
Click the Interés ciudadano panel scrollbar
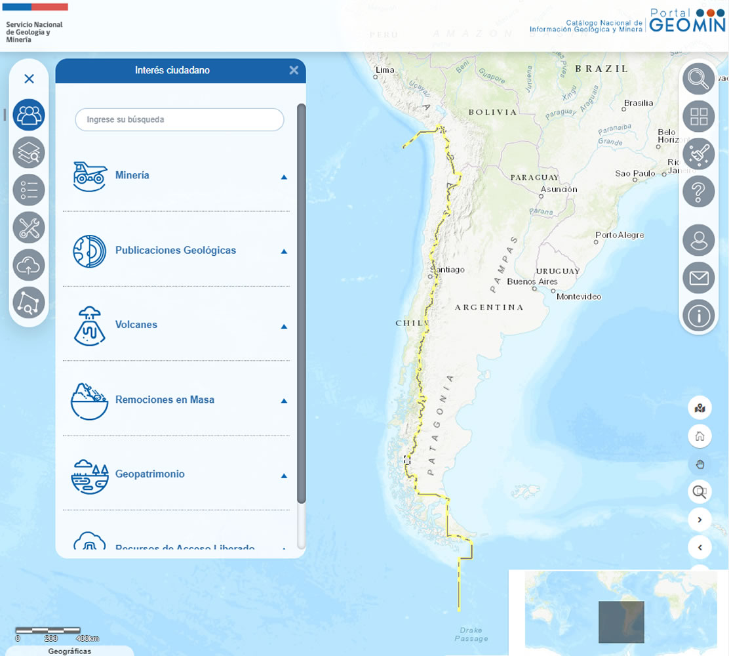302,302
